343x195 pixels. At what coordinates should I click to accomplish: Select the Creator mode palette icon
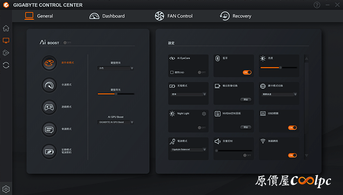pyautogui.click(x=49, y=63)
